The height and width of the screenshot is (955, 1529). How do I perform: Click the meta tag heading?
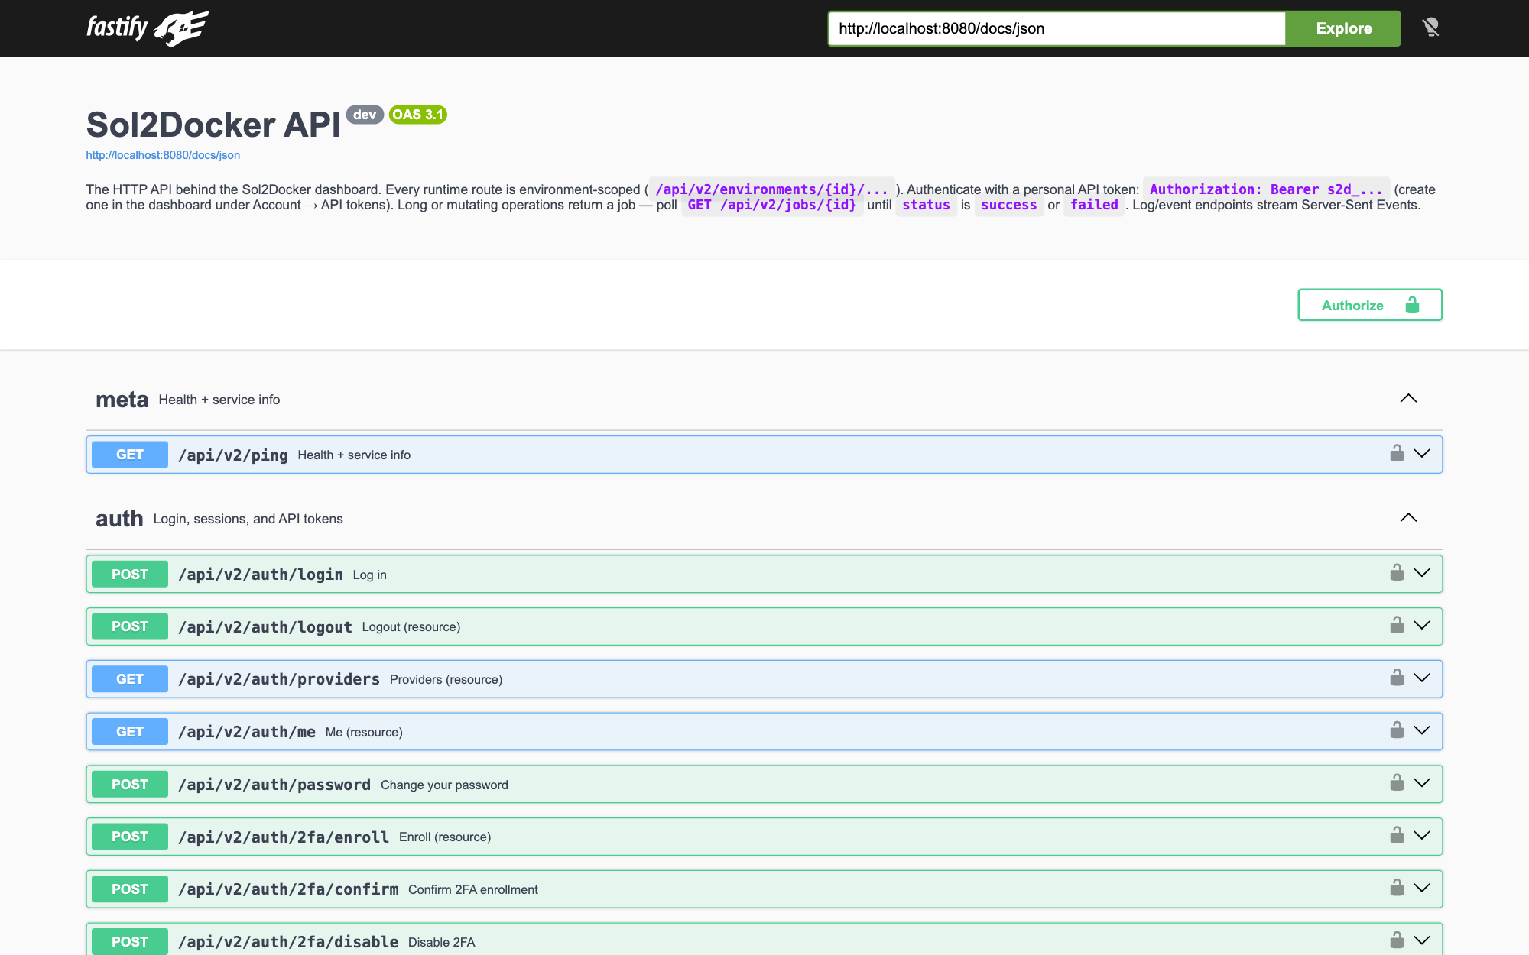tap(122, 400)
